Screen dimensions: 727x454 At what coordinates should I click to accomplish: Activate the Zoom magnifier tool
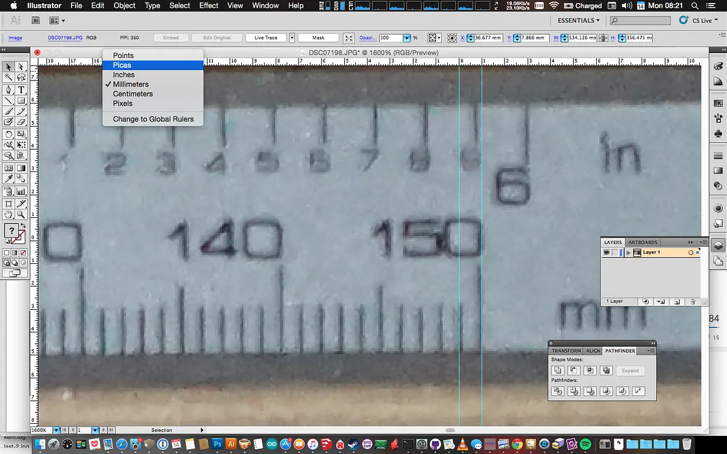click(21, 214)
